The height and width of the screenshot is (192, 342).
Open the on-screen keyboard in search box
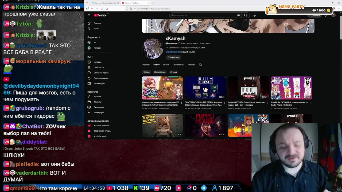pyautogui.click(x=238, y=15)
